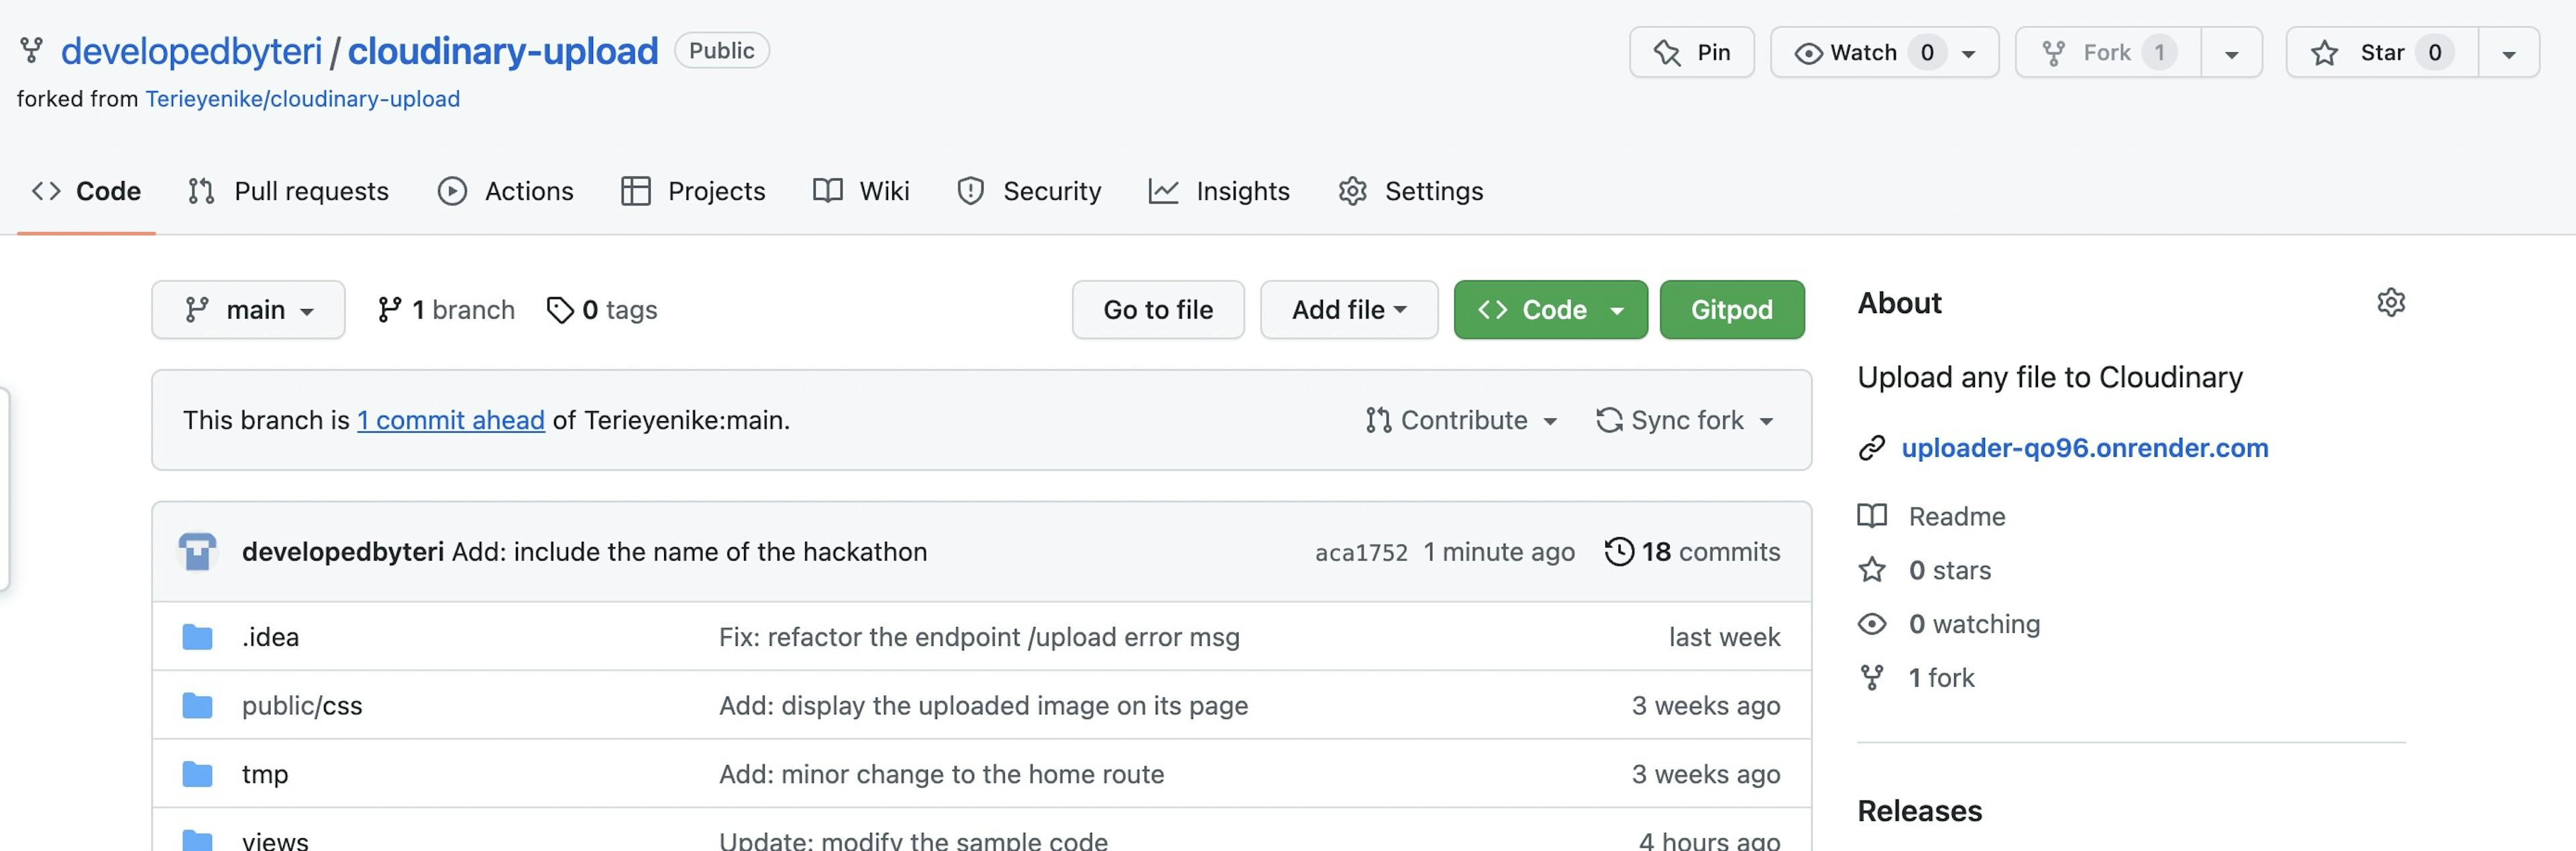This screenshot has width=2576, height=851.
Task: Open latest commit message about the hackathon
Action: [x=689, y=552]
